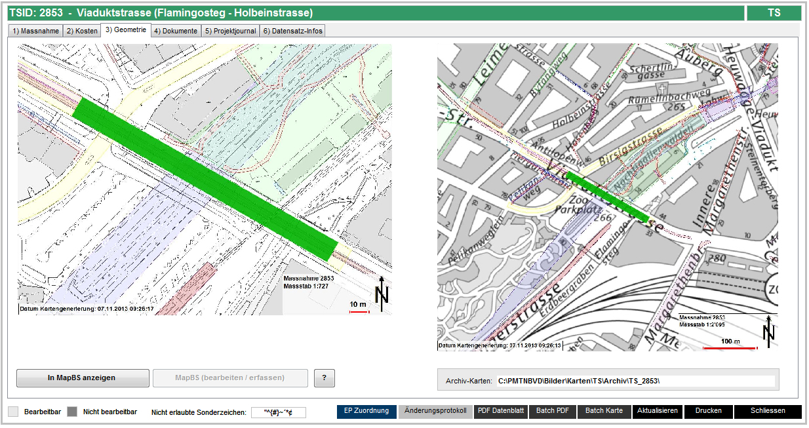The width and height of the screenshot is (809, 428).
Task: Click the detailed left map thumbnail
Action: (x=205, y=180)
